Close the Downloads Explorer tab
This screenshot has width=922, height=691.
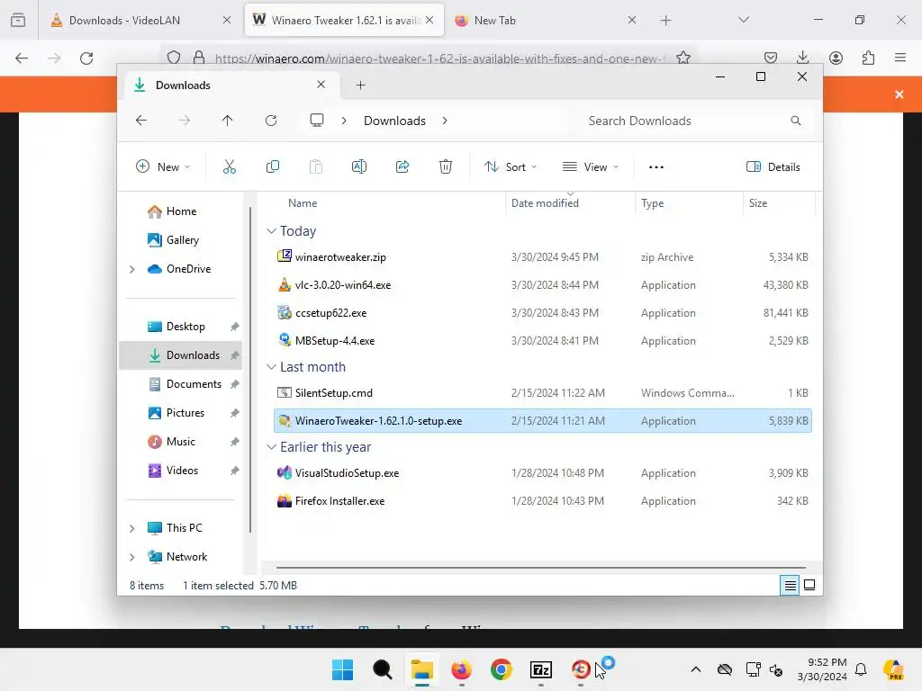tap(321, 85)
